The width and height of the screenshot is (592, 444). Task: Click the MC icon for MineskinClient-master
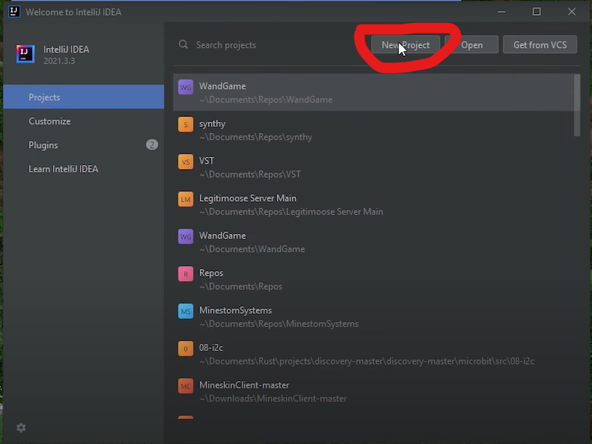point(186,386)
